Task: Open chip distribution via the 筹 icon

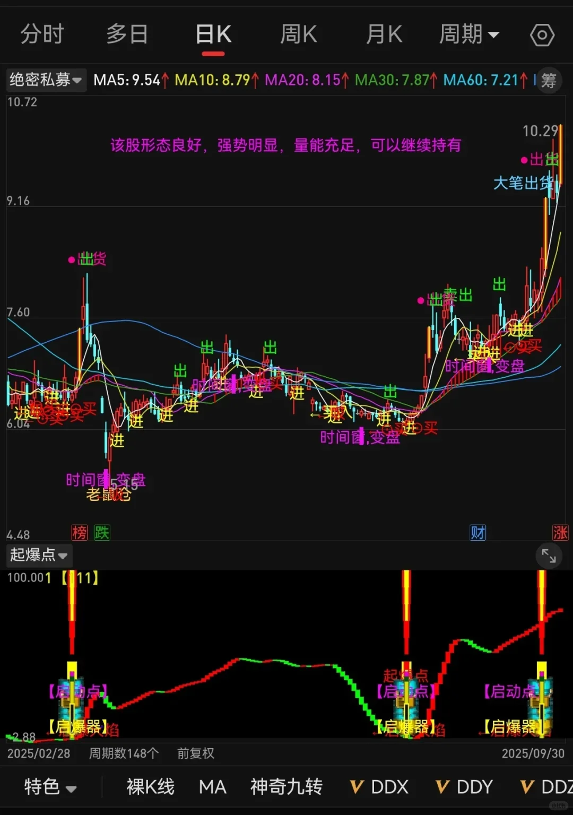Action: pos(550,81)
